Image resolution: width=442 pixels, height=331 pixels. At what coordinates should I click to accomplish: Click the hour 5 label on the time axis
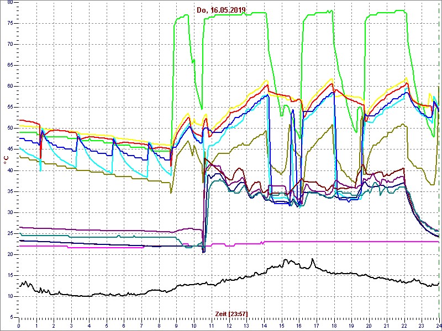(x=107, y=327)
